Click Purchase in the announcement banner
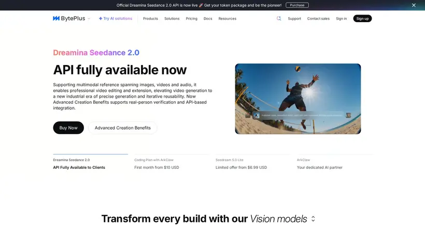425x238 pixels. 297,5
